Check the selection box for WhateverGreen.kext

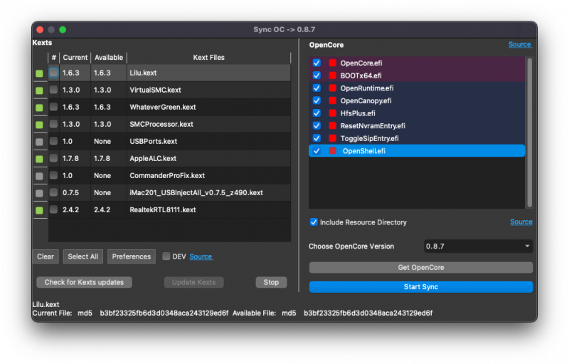pos(53,107)
